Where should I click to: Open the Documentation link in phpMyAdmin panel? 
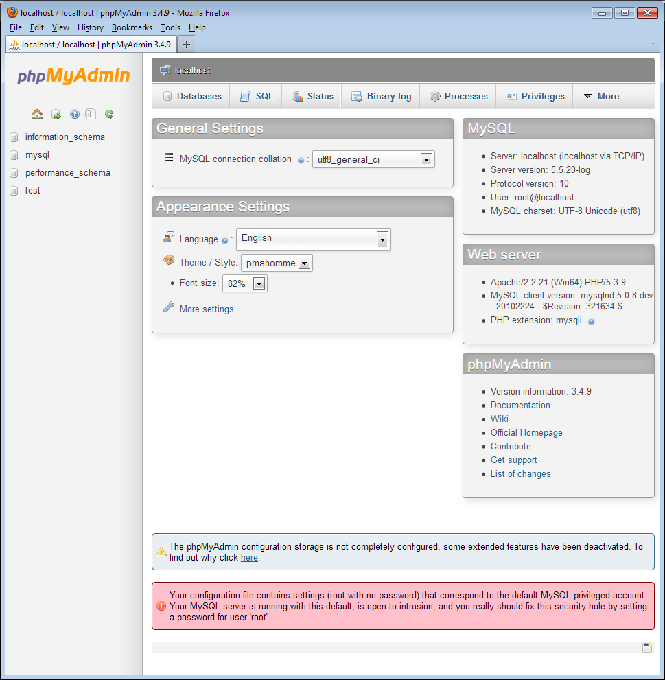point(520,405)
